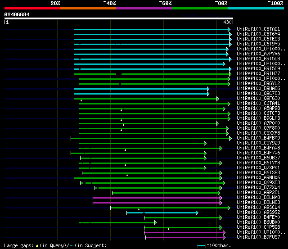Click the arrowhead ending the UniRef100_A7P000 bar

[218, 124]
